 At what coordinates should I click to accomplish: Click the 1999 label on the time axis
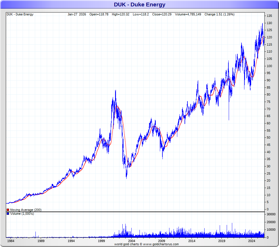[101, 241]
